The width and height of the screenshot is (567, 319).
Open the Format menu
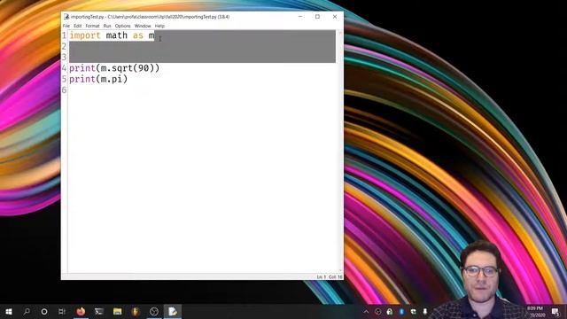tap(92, 26)
